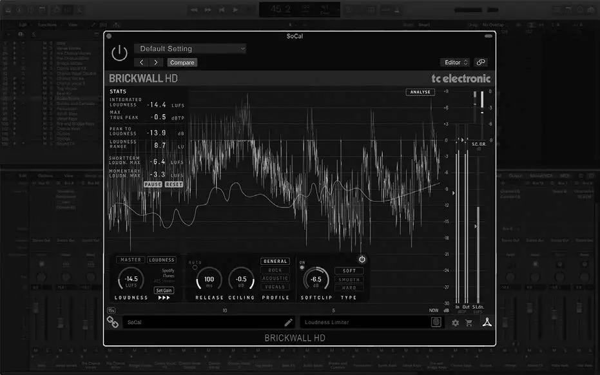Expand the 15s time range selector

point(111,310)
